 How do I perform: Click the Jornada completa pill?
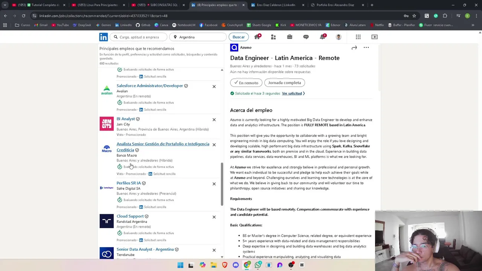[284, 82]
